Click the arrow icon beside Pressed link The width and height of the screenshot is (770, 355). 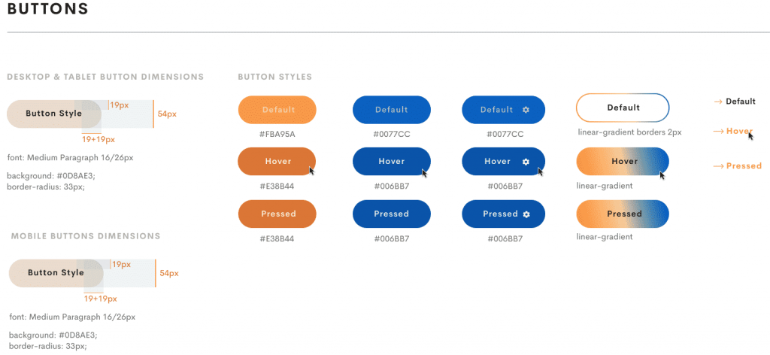click(718, 166)
